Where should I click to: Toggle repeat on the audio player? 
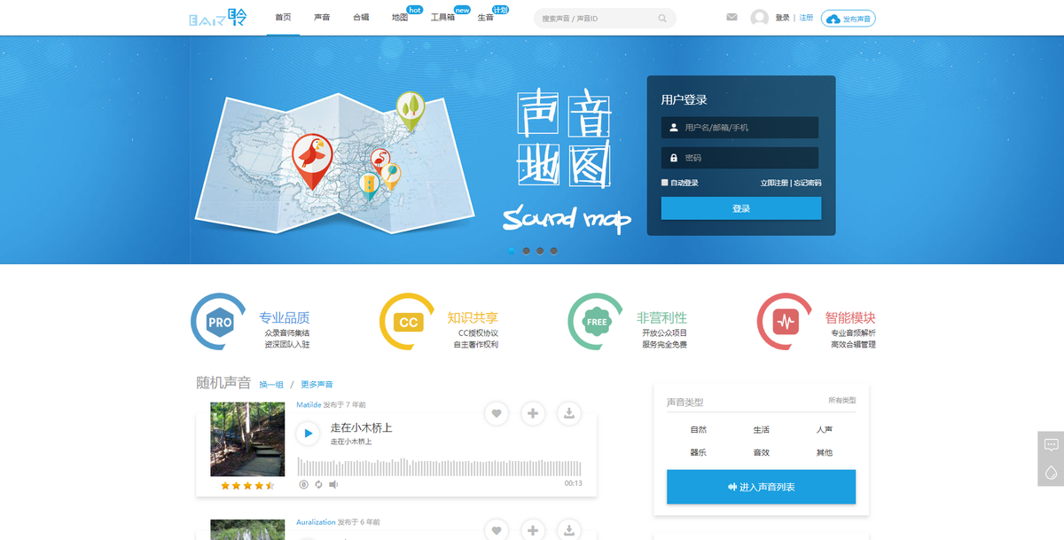tap(318, 483)
